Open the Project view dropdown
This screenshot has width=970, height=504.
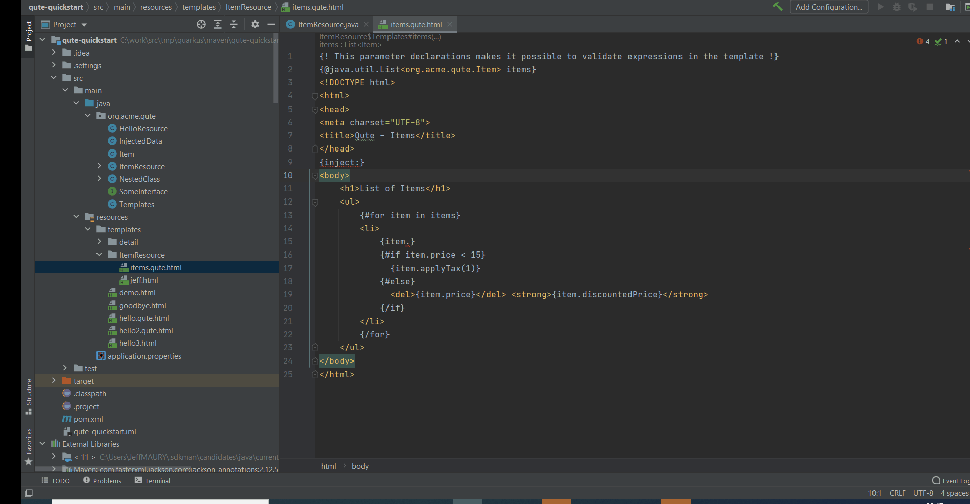pos(64,24)
